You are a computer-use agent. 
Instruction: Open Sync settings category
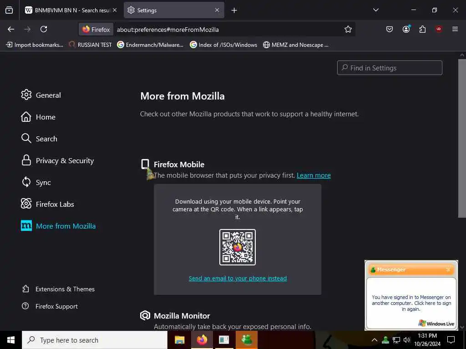click(x=36, y=182)
